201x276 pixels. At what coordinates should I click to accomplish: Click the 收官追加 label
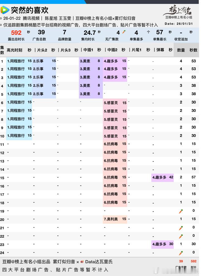click(181, 39)
